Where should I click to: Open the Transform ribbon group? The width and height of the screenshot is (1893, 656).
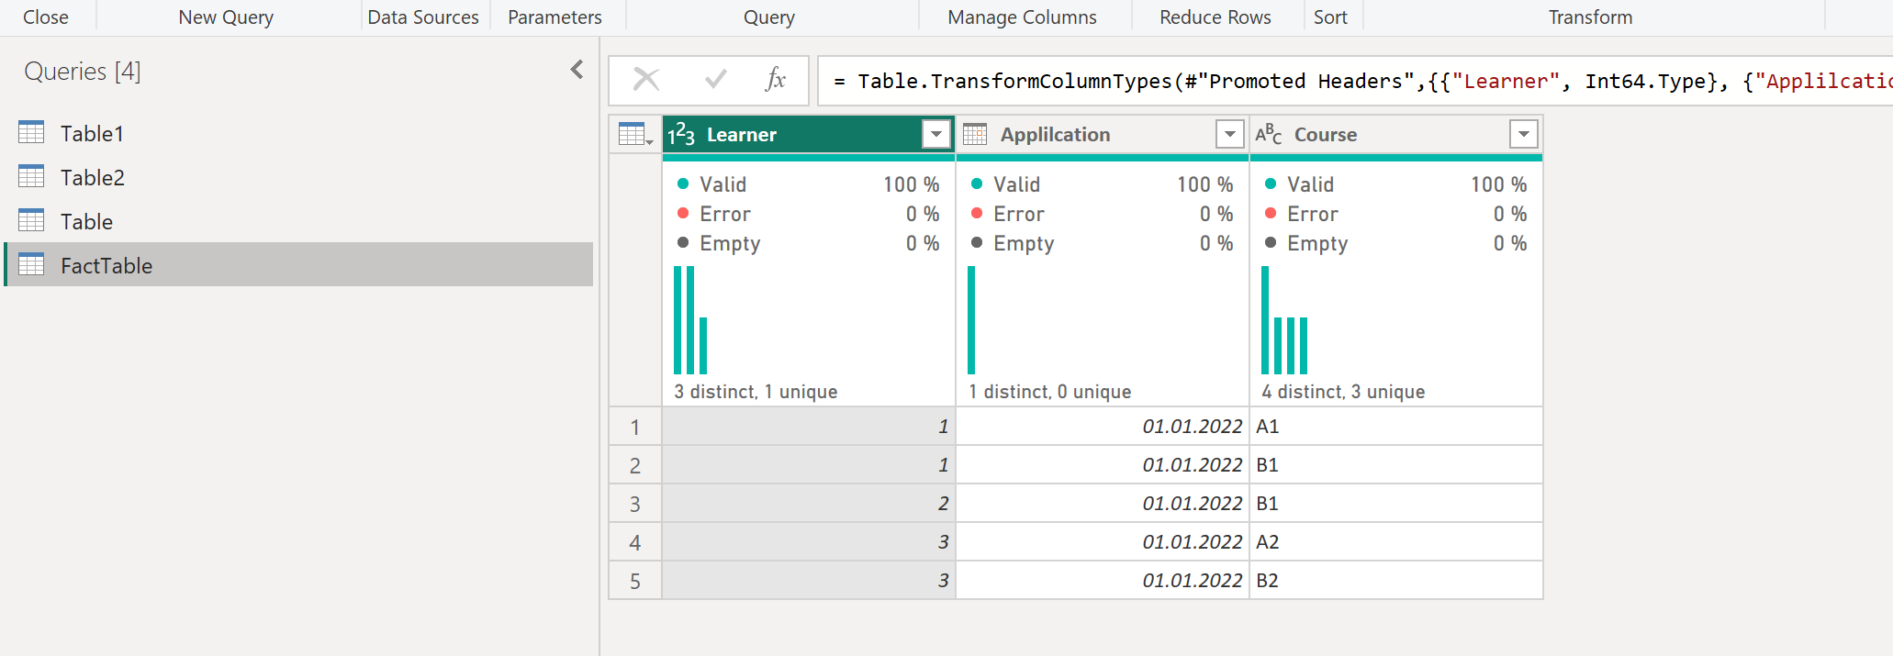(x=1590, y=17)
